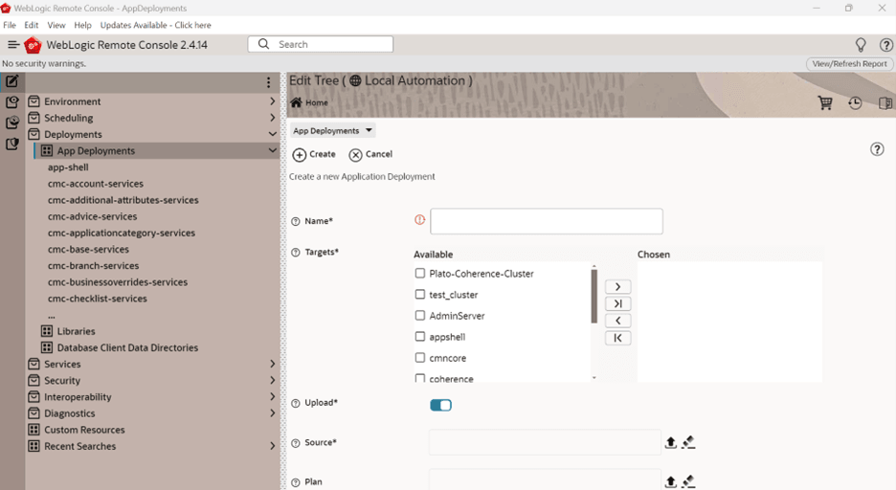
Task: Open the hamburger navigation menu
Action: (13, 45)
